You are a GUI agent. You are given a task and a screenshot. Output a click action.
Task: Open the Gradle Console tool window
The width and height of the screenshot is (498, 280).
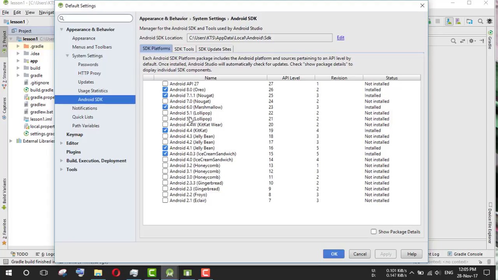465,254
